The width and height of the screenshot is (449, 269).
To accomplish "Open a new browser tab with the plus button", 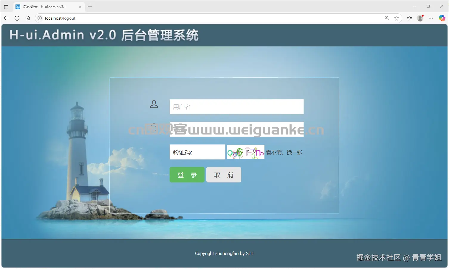I will pos(90,6).
